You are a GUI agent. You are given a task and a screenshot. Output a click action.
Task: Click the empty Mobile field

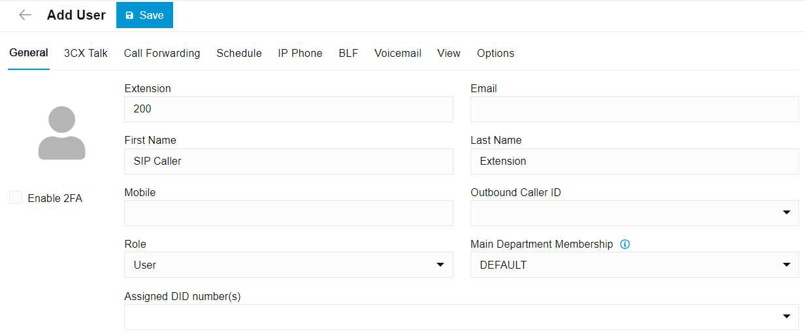[289, 213]
